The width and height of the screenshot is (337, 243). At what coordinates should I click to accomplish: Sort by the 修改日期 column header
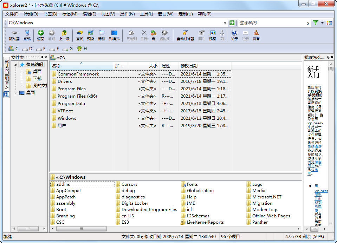205,66
